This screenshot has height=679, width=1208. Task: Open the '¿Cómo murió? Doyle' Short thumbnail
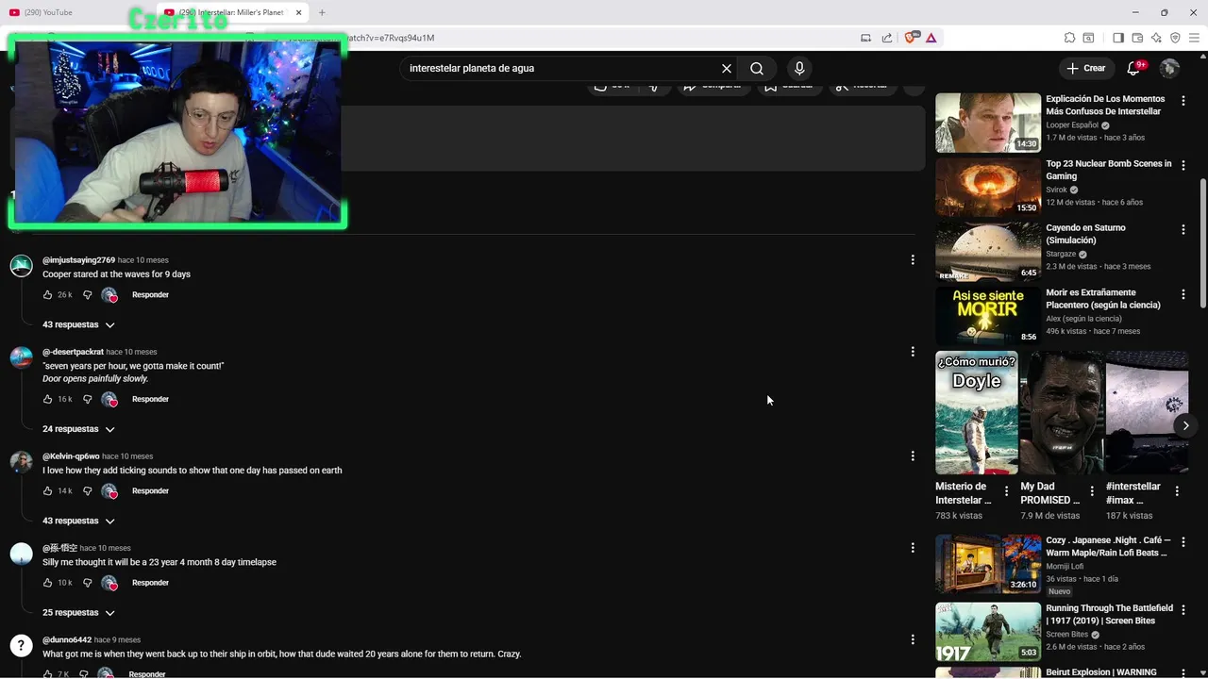pos(977,413)
